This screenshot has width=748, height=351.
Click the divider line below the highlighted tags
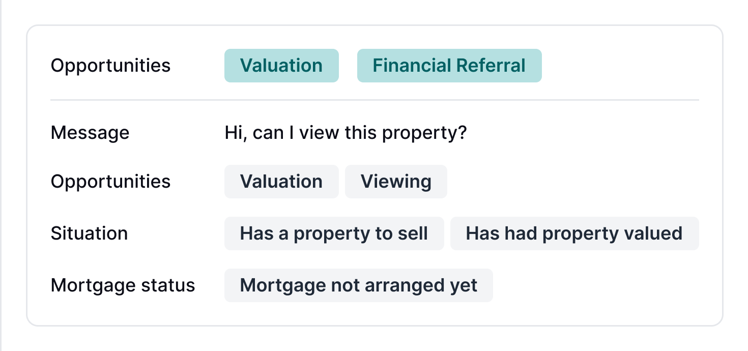coord(375,99)
